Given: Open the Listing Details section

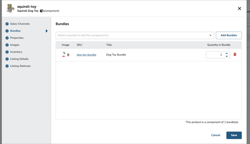Looking at the screenshot, I should coord(19,59).
